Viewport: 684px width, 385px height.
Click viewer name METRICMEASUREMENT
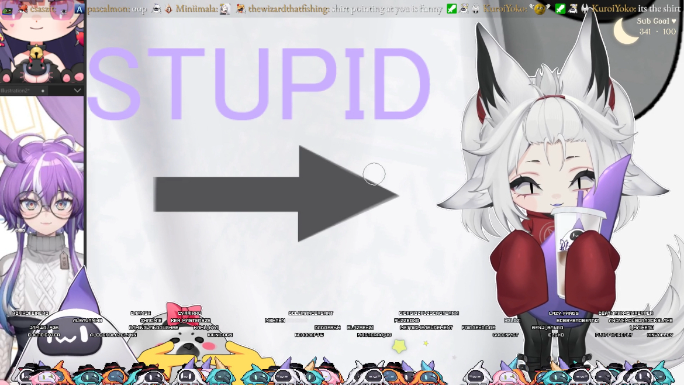(x=426, y=328)
